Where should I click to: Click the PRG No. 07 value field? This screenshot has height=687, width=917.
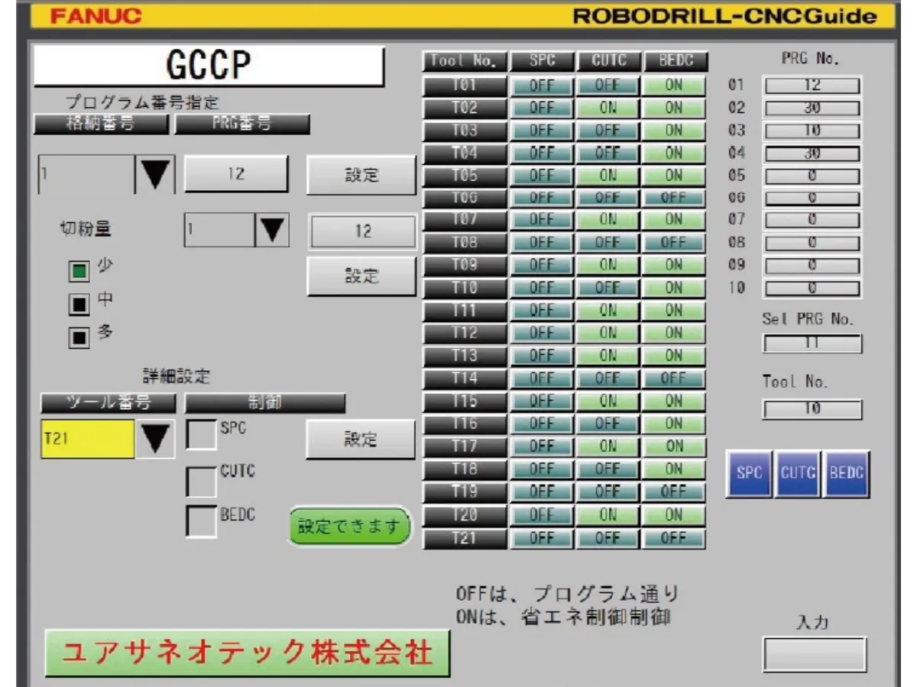(812, 221)
